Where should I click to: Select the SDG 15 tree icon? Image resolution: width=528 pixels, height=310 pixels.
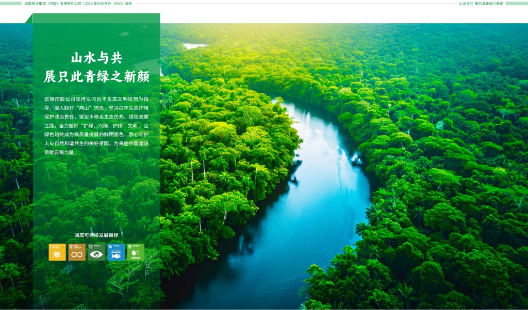click(136, 252)
